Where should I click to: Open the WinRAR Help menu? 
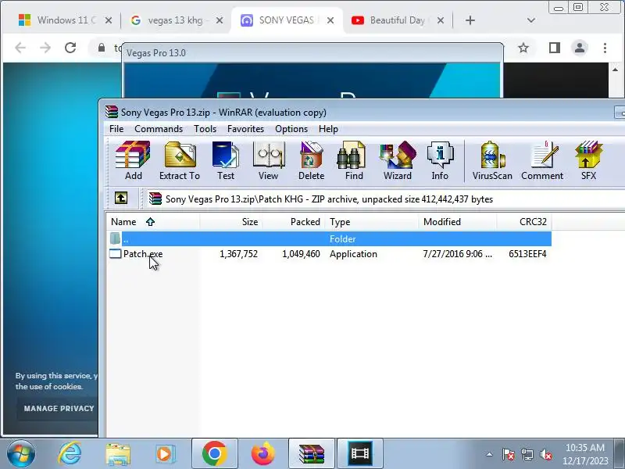pos(328,129)
